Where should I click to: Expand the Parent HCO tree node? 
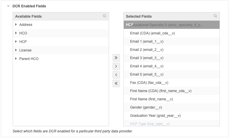point(16,59)
